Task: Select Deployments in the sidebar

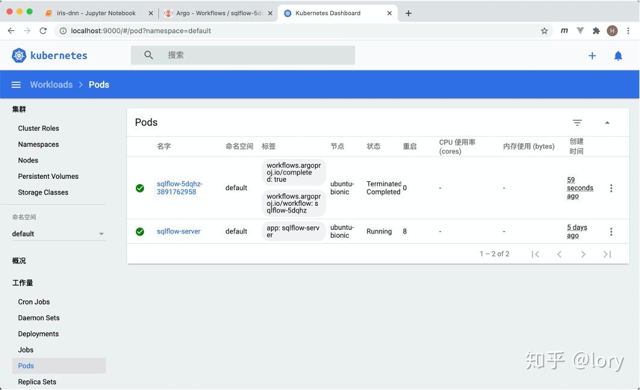Action: coord(38,333)
